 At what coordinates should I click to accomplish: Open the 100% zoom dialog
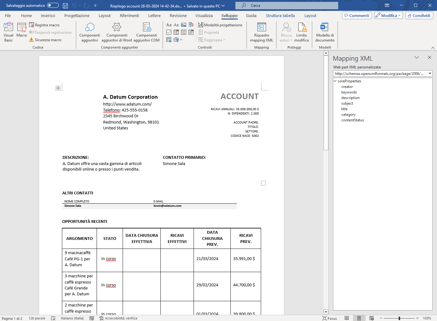click(427, 318)
